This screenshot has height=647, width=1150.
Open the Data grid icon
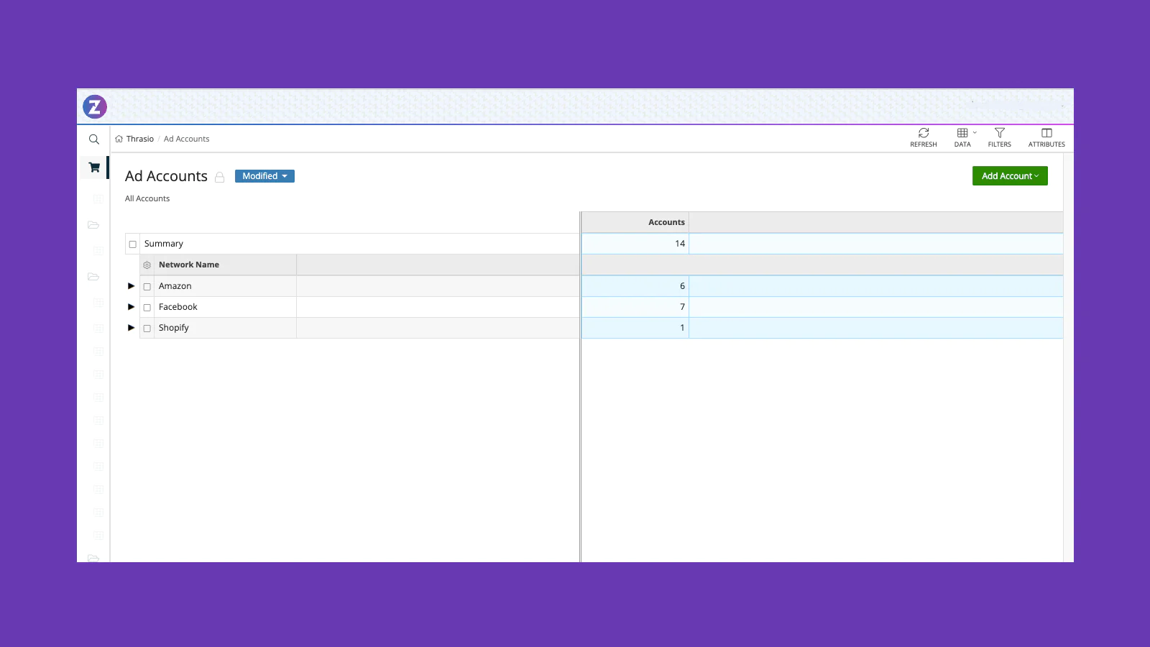pyautogui.click(x=962, y=134)
